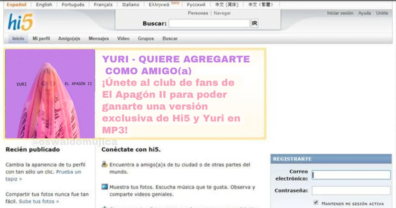Click Yuri quiere agregarte como amigo(a) headline
396x208 pixels.
click(x=176, y=65)
